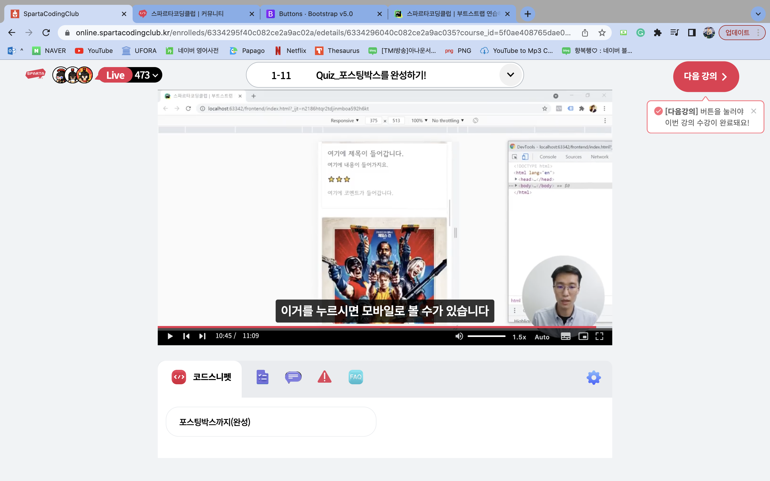Image resolution: width=770 pixels, height=481 pixels.
Task: Open the [TMI방송]아나운서 blog bookmark
Action: coord(402,51)
